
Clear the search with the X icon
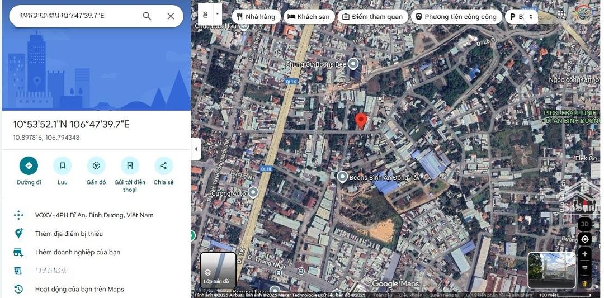click(171, 16)
